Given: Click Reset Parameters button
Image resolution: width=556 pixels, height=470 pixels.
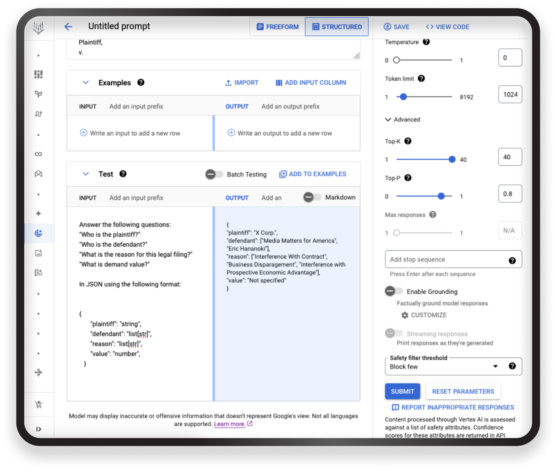Looking at the screenshot, I should [463, 391].
